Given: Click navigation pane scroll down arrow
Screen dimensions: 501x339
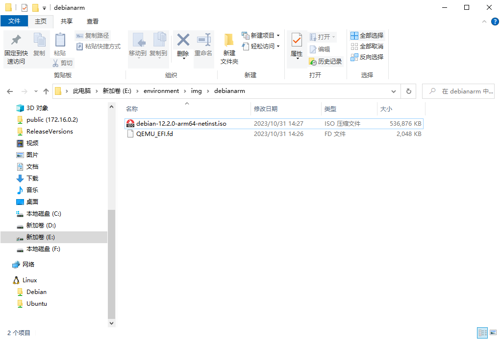Looking at the screenshot, I should [111, 323].
